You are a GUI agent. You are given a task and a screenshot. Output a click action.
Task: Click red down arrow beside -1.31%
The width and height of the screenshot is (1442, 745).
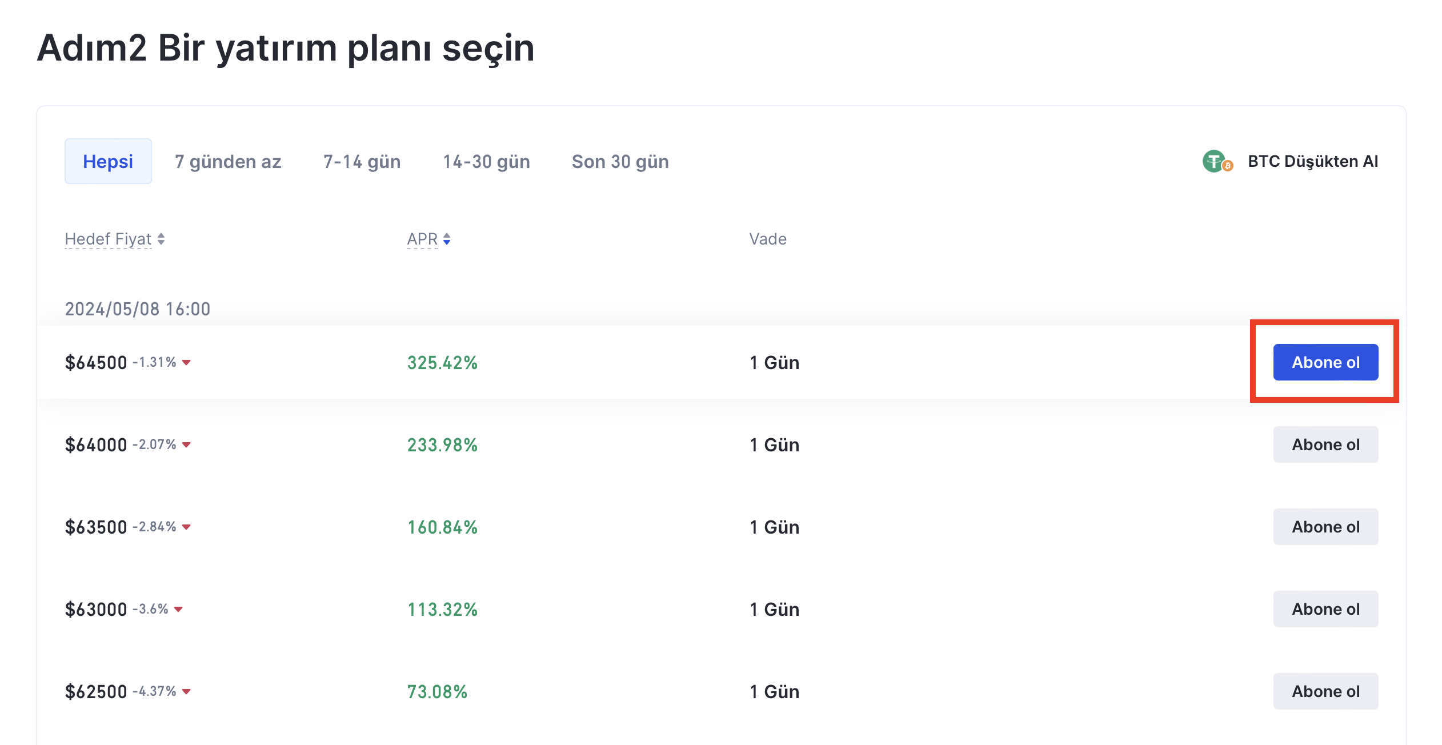point(186,362)
